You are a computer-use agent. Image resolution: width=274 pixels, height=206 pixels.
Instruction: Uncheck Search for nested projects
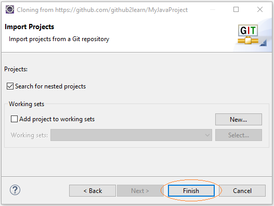[x=10, y=86]
